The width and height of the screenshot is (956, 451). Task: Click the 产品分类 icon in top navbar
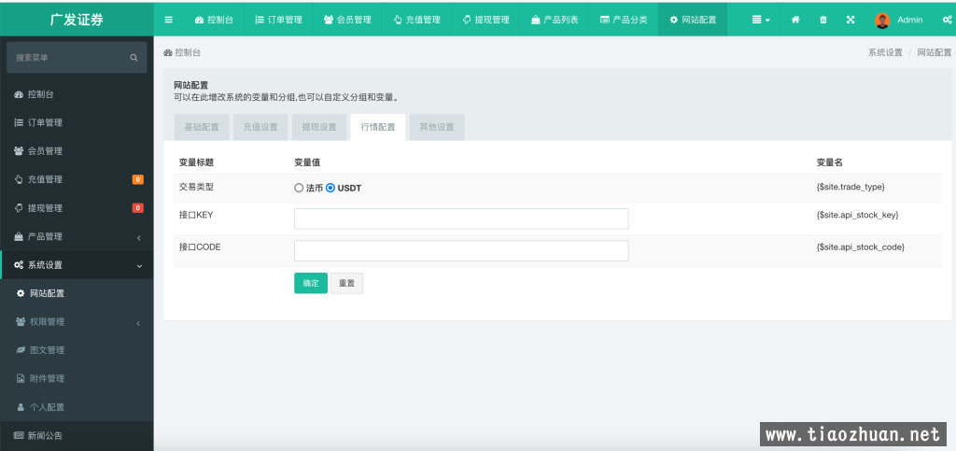point(605,20)
